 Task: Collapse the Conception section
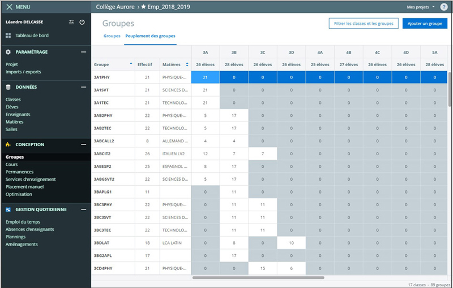click(x=83, y=145)
